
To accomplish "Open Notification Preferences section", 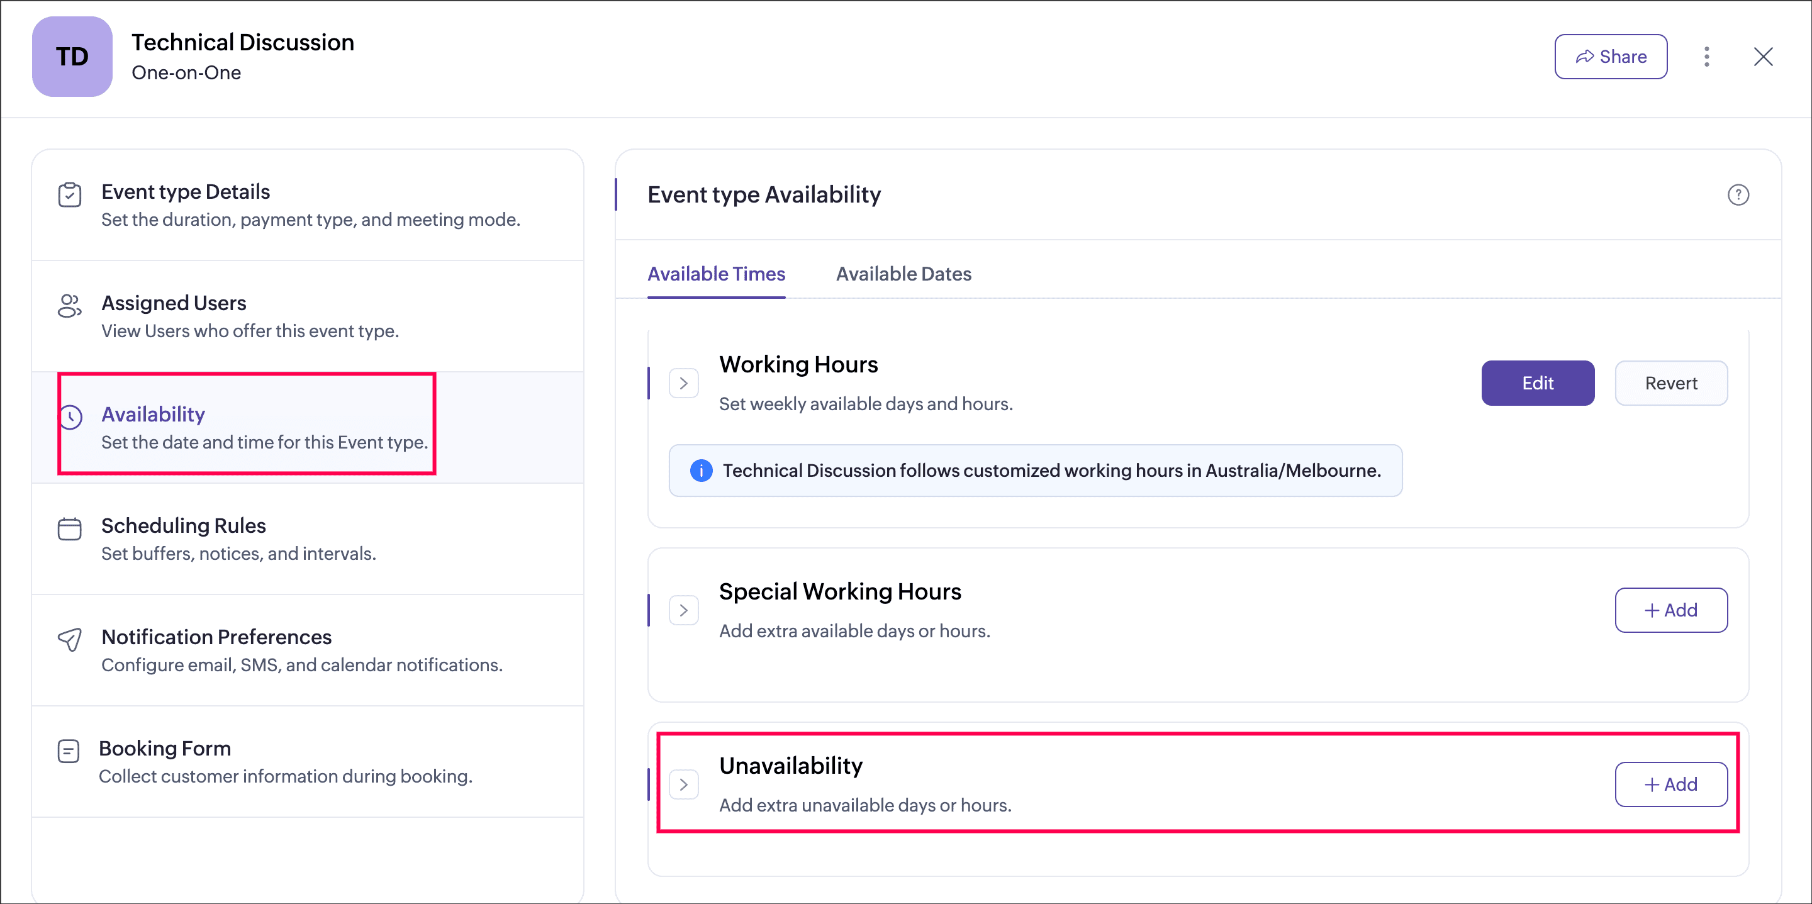I will (308, 650).
